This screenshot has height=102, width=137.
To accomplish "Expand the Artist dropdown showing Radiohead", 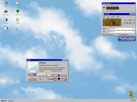I will (x=133, y=28).
